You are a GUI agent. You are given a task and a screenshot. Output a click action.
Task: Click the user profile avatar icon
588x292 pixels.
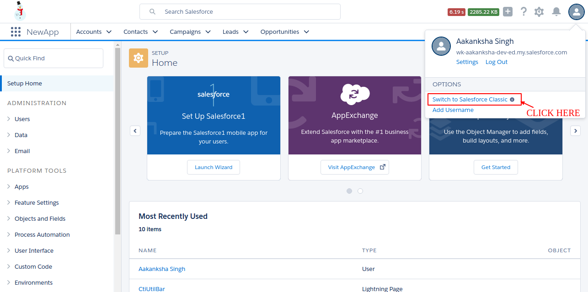coord(576,12)
